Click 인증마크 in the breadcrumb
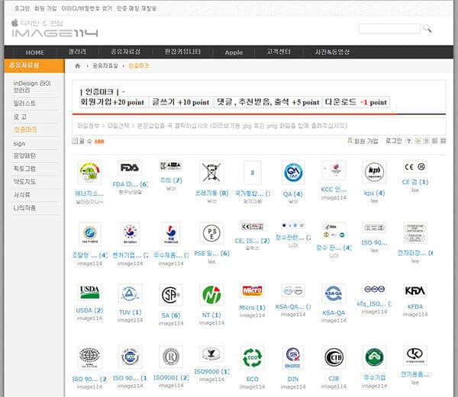 [139, 66]
